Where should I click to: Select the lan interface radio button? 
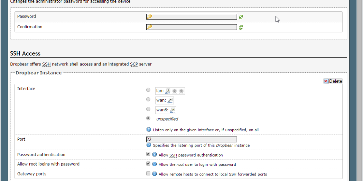(x=148, y=90)
